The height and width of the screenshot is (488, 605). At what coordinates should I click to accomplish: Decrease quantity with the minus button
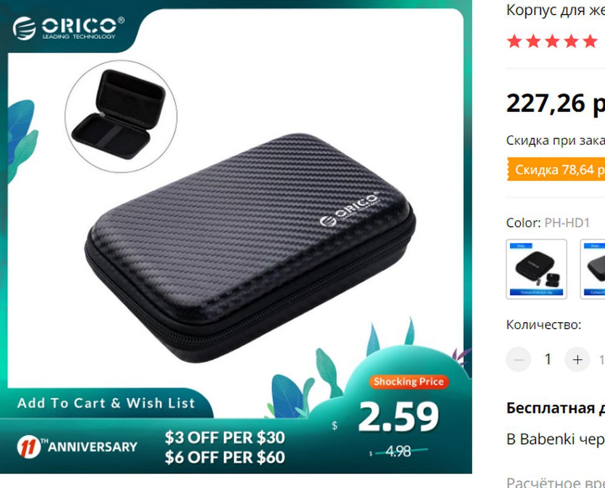pyautogui.click(x=518, y=360)
